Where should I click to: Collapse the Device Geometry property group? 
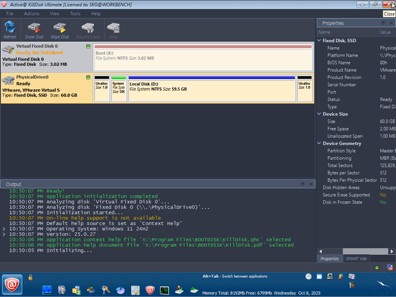(319, 144)
